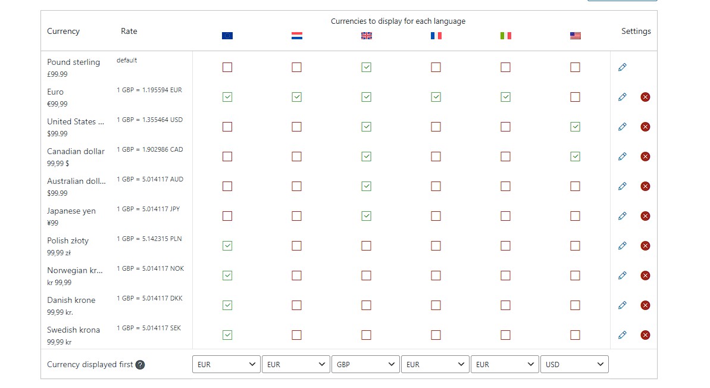This screenshot has height=388, width=710.
Task: Expand the first EUR currency dropdown
Action: pyautogui.click(x=226, y=364)
